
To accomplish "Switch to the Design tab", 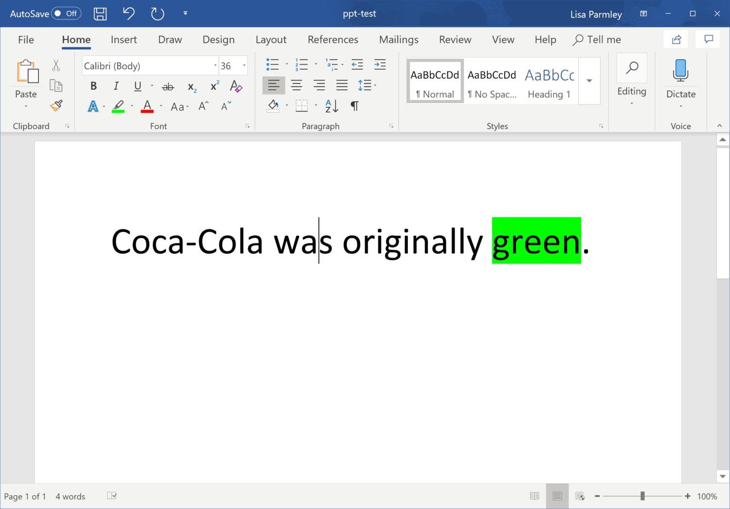I will (219, 40).
